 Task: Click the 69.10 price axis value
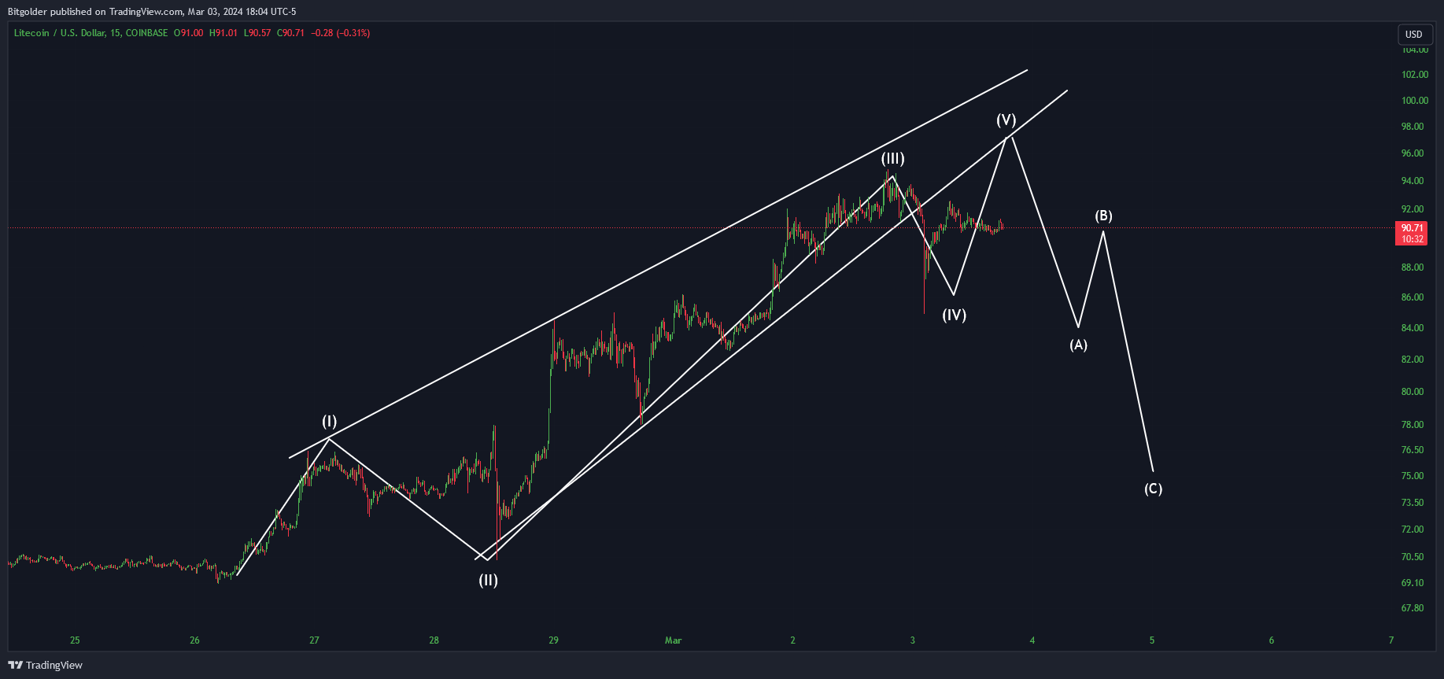tap(1413, 583)
